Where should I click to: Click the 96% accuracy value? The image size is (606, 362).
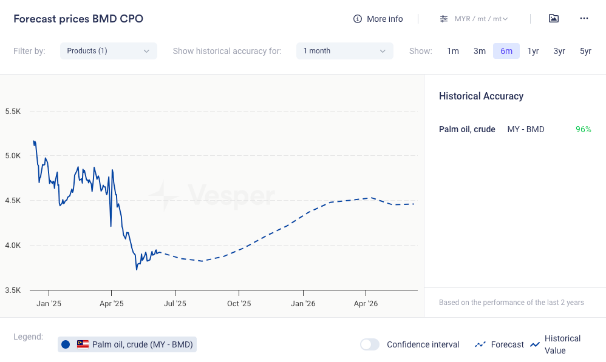(583, 129)
